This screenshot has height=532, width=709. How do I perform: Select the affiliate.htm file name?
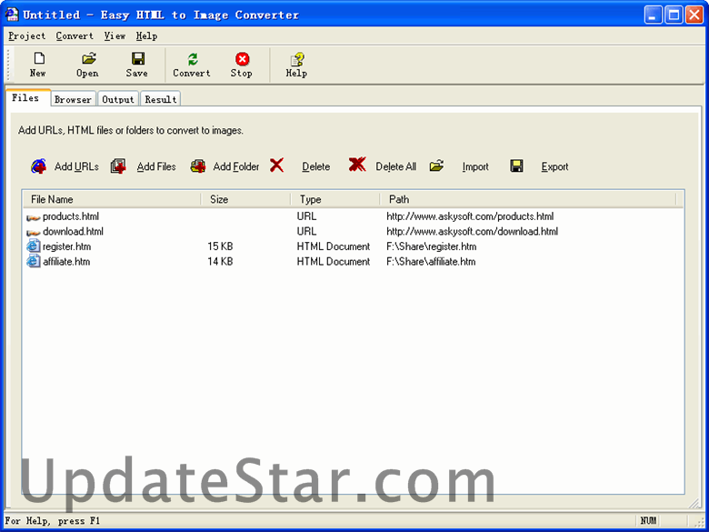(x=66, y=262)
